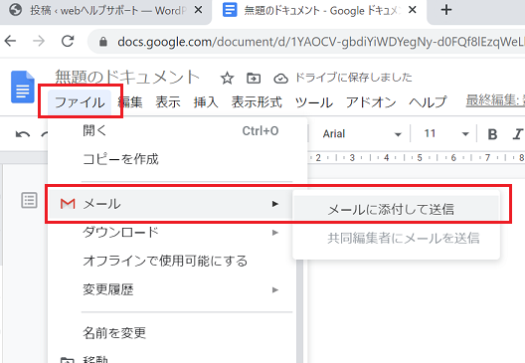
Task: Click the 最終編集 link
Action: [495, 99]
